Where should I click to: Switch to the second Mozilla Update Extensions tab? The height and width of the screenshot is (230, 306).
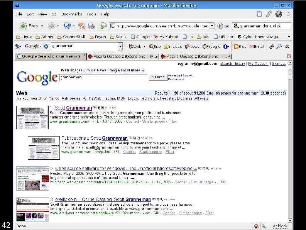click(x=195, y=56)
